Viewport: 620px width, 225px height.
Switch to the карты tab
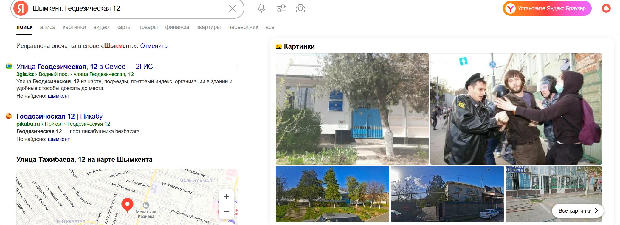pyautogui.click(x=124, y=27)
